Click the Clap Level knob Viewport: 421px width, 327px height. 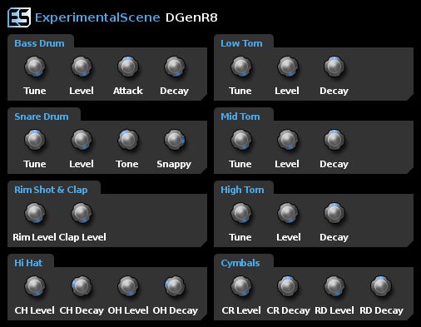click(x=82, y=213)
